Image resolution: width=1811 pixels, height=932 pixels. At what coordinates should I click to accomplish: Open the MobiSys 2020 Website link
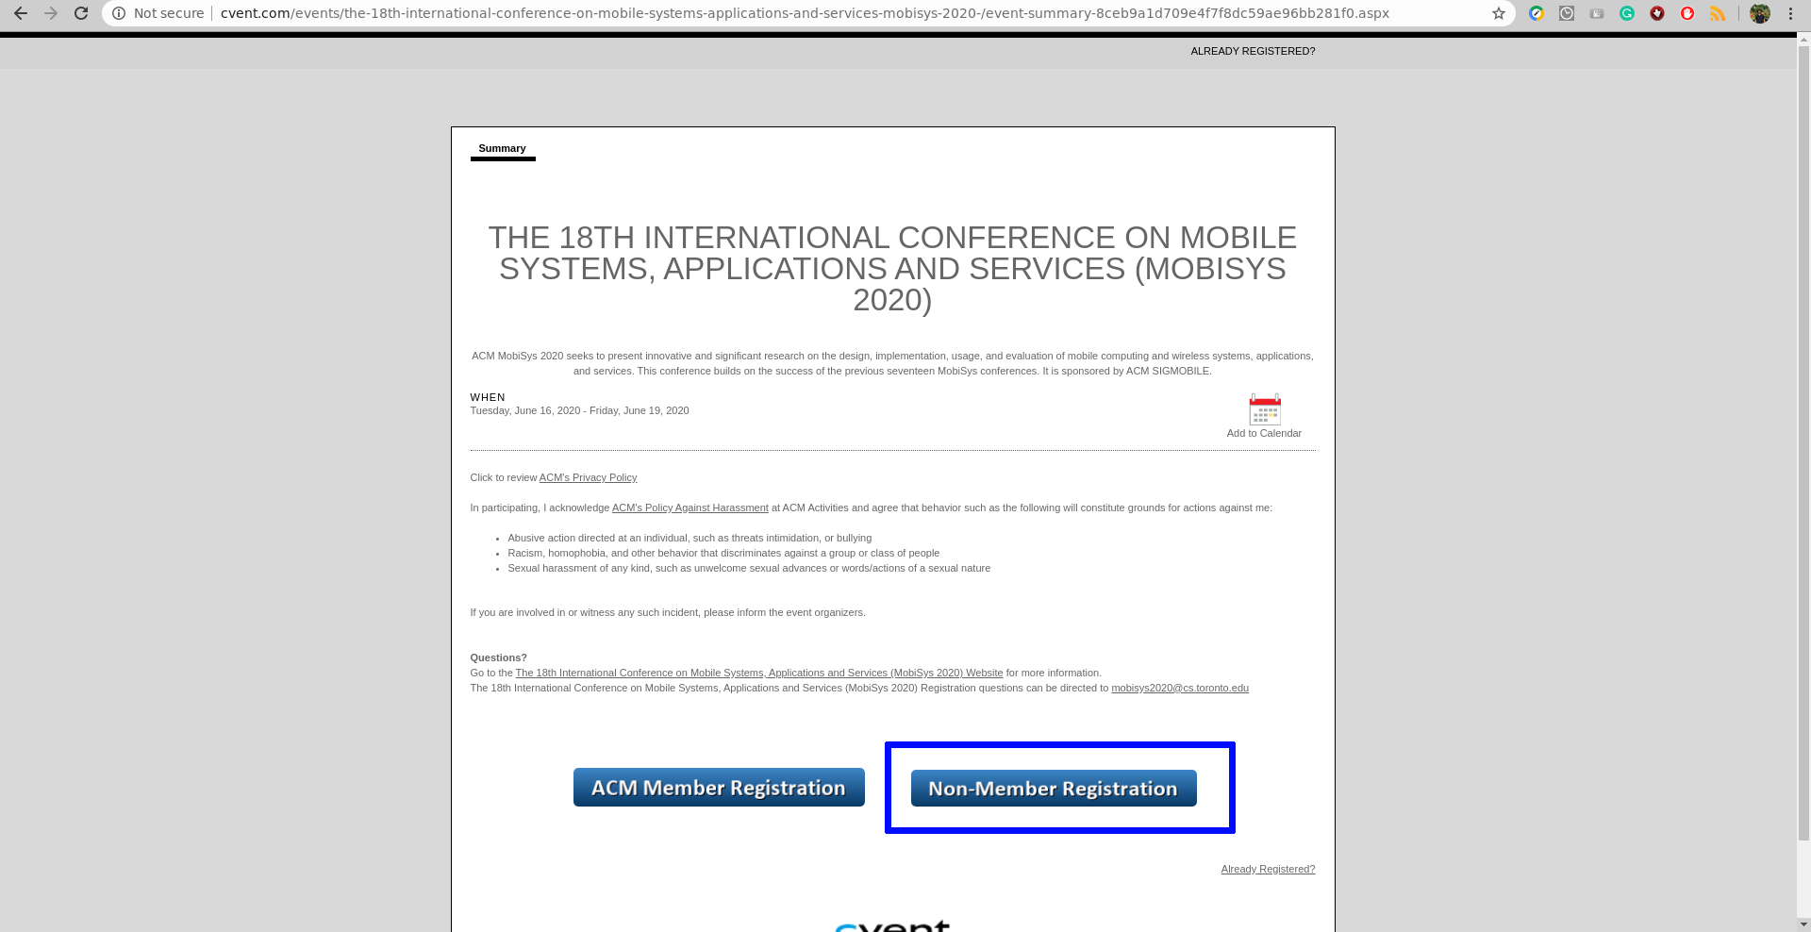[759, 673]
